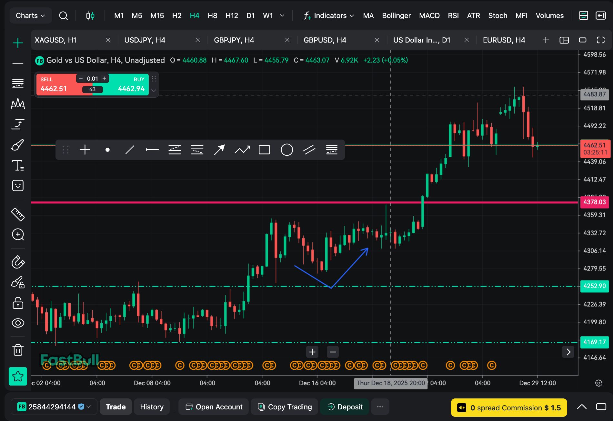Open the Copy Trading button
Image resolution: width=613 pixels, height=421 pixels.
[x=285, y=407]
